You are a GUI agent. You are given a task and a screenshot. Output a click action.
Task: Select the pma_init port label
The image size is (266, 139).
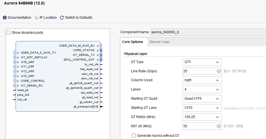point(23,95)
